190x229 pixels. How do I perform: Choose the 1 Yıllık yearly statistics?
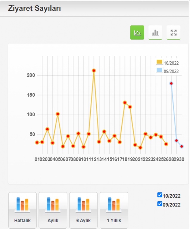[x=114, y=210]
